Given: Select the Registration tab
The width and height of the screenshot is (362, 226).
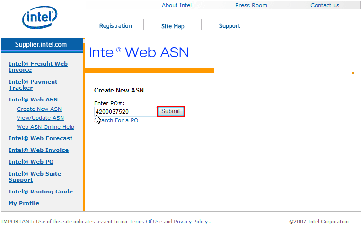Looking at the screenshot, I should coord(115,26).
